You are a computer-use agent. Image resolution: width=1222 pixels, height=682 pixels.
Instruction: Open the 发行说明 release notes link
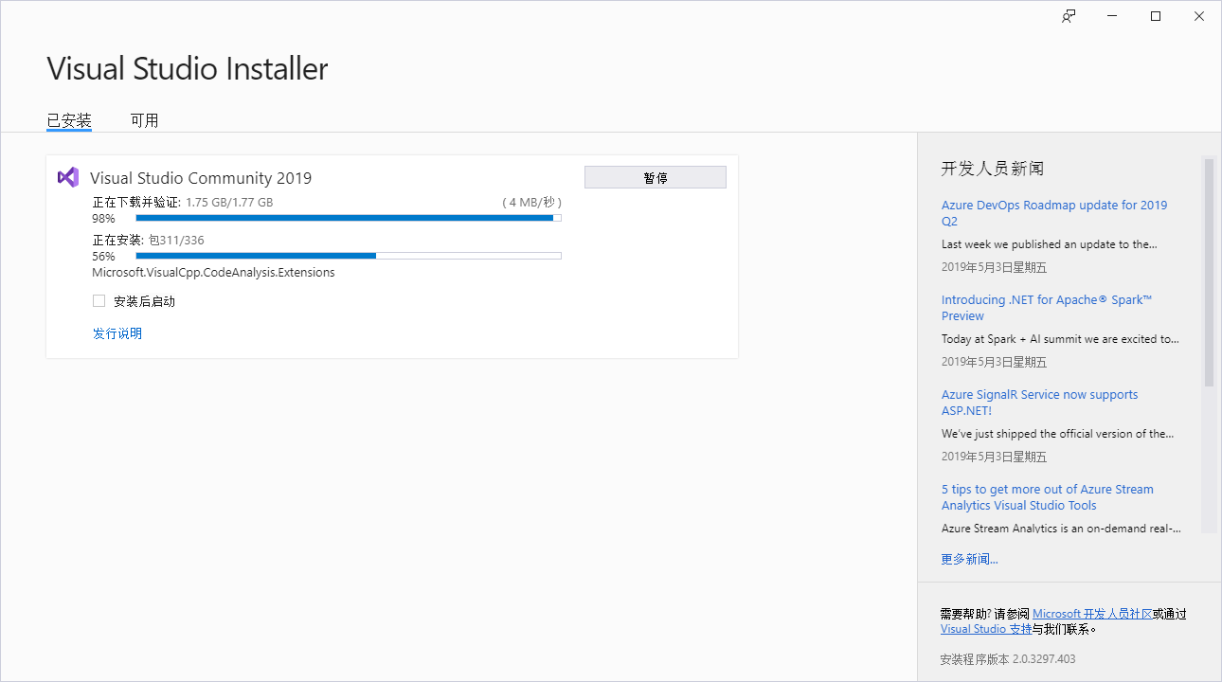(x=117, y=333)
